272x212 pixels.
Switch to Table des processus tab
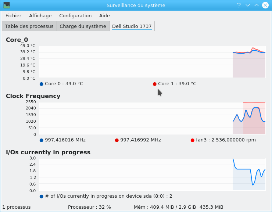tap(29, 26)
